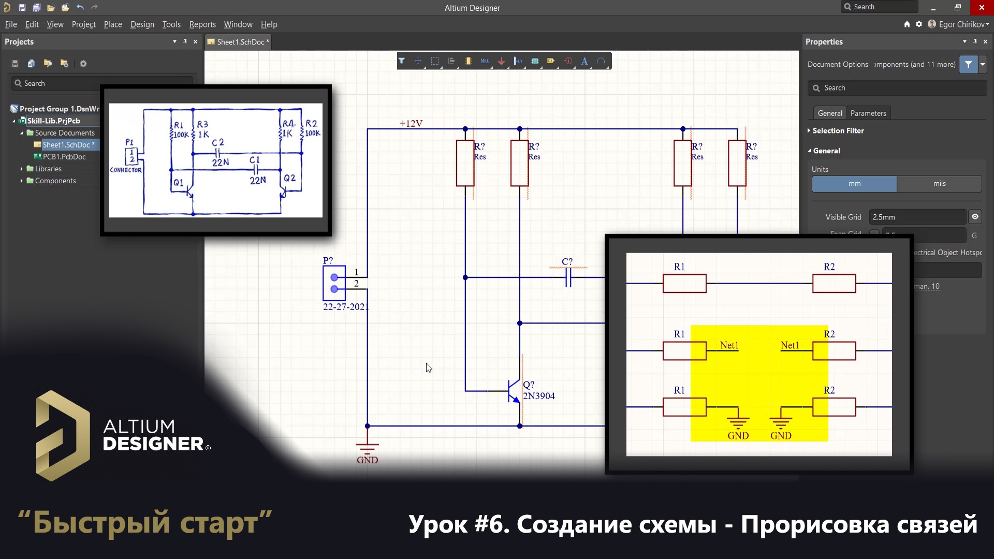Expand the Libraries folder in Projects tree
Viewport: 994px width, 559px height.
pyautogui.click(x=22, y=168)
